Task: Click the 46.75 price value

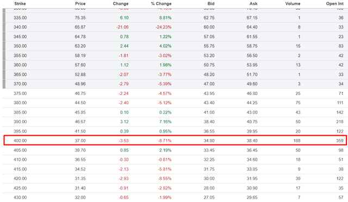Action: tap(80, 93)
